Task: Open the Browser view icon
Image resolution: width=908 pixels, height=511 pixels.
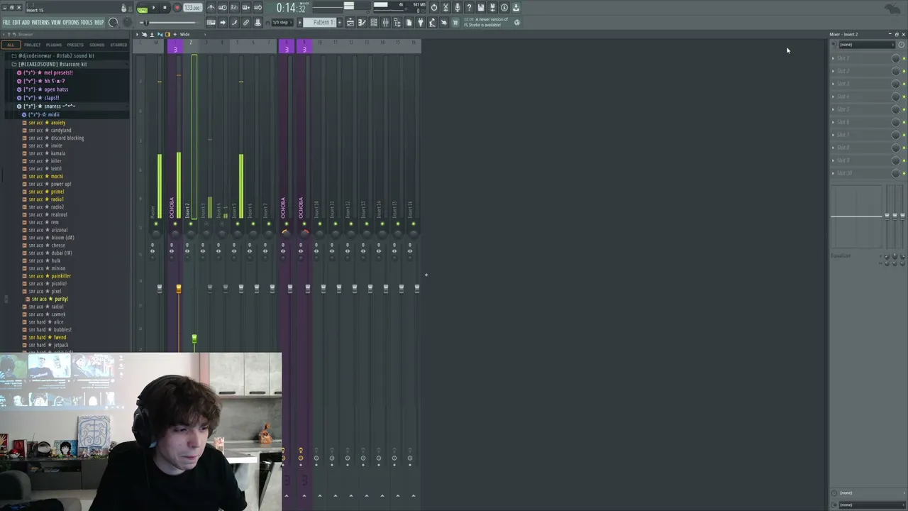Action: pyautogui.click(x=397, y=23)
